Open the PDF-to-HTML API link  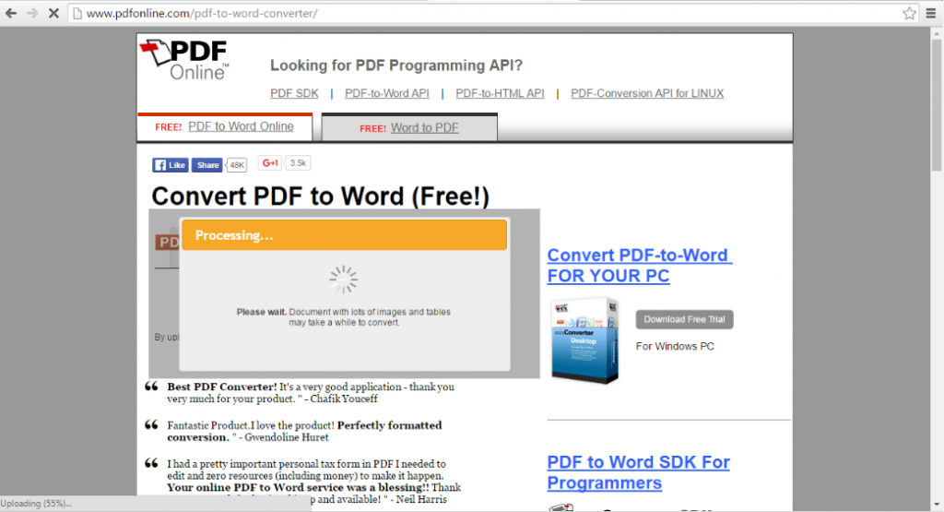coord(500,93)
